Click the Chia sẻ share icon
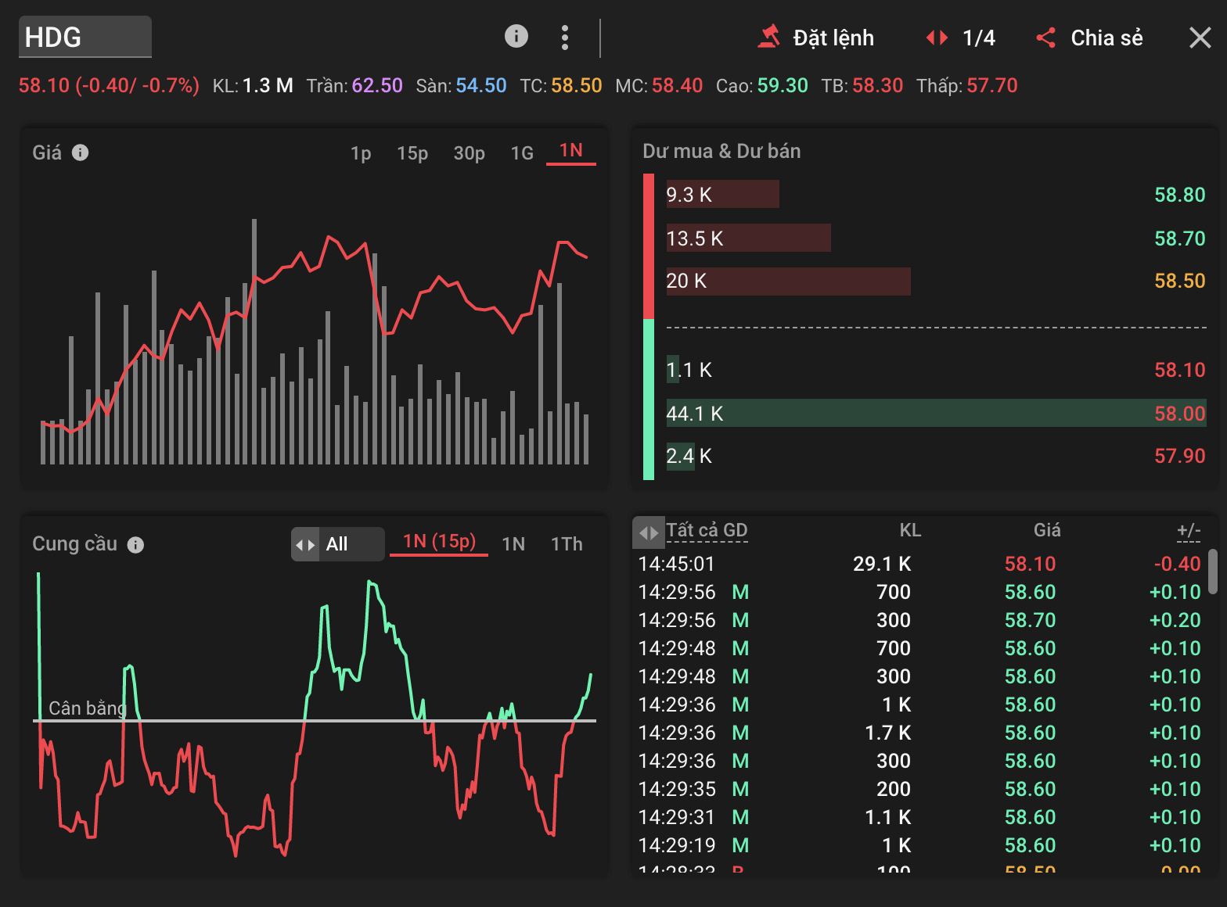 click(1045, 38)
